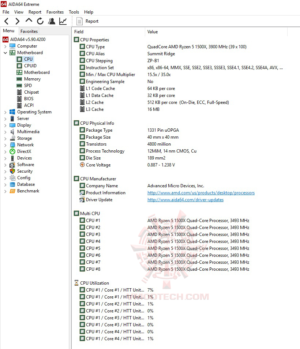Open the Tools menu
This screenshot has height=349, width=300.
(74, 12)
